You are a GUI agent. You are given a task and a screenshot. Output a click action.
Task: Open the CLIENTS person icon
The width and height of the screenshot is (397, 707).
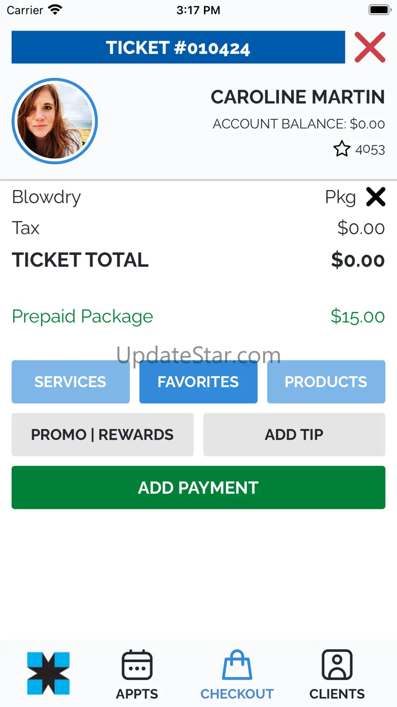(x=337, y=665)
